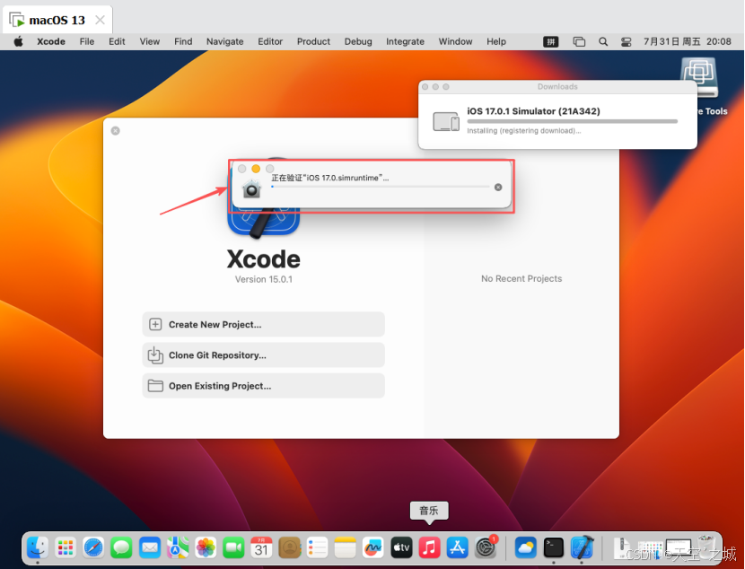Open Calendar app showing 31
The width and height of the screenshot is (745, 569).
(x=261, y=547)
